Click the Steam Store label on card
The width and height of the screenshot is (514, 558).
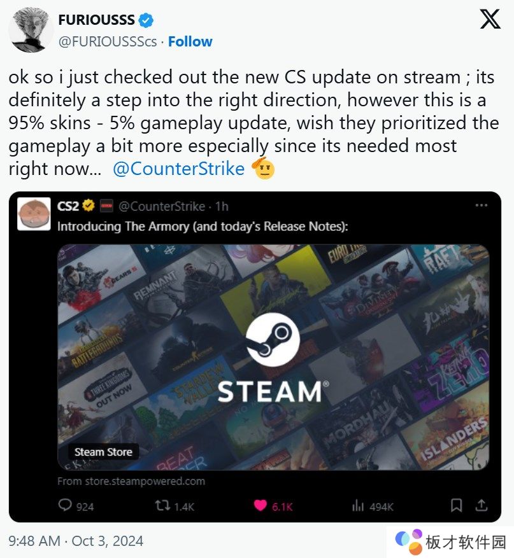tap(103, 452)
